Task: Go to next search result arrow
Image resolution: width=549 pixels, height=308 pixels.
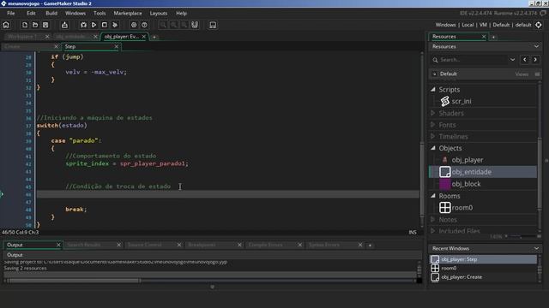Action: (x=535, y=60)
